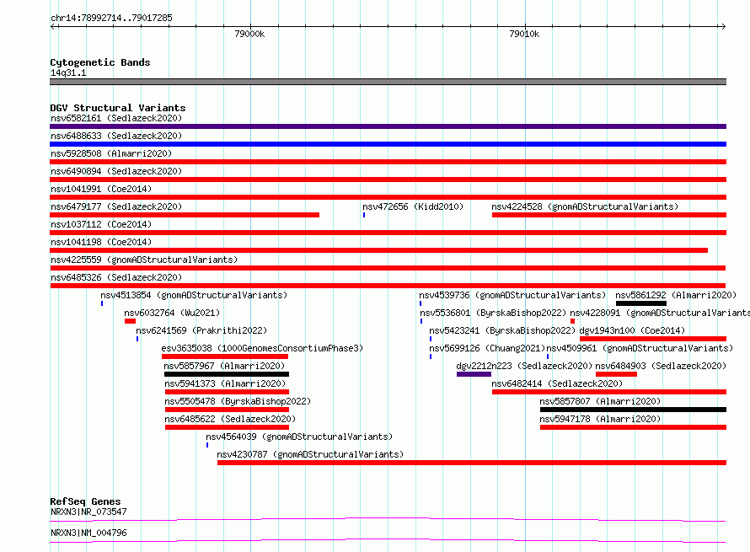This screenshot has width=750, height=552.
Task: Select the purple nsv6582161 variant bar
Action: [388, 126]
